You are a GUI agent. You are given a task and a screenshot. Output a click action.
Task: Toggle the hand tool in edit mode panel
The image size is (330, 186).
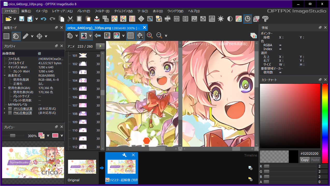(16, 36)
